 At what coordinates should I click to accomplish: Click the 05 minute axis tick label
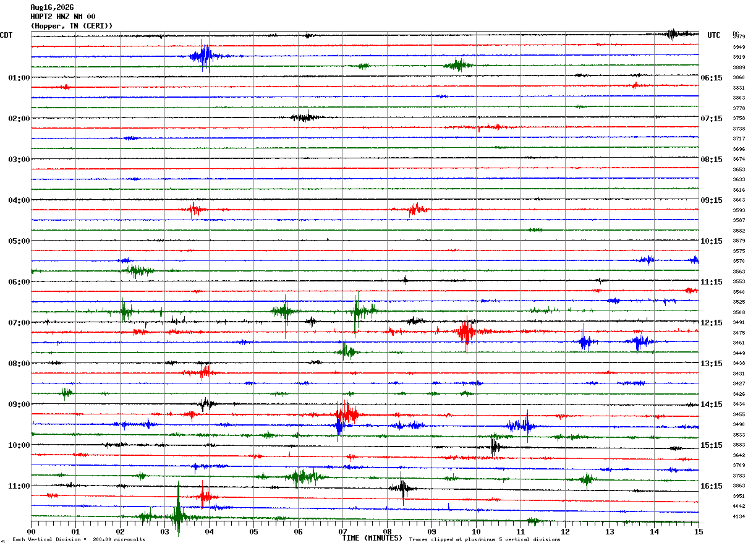[253, 531]
